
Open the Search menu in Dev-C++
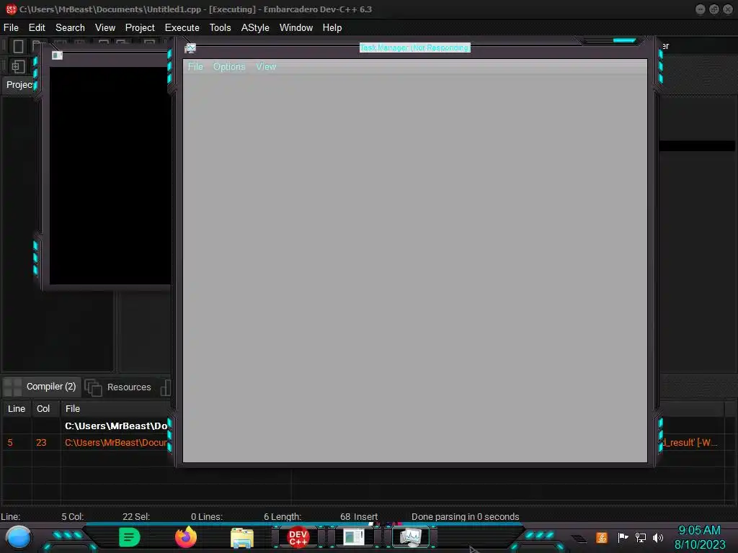[x=70, y=28]
